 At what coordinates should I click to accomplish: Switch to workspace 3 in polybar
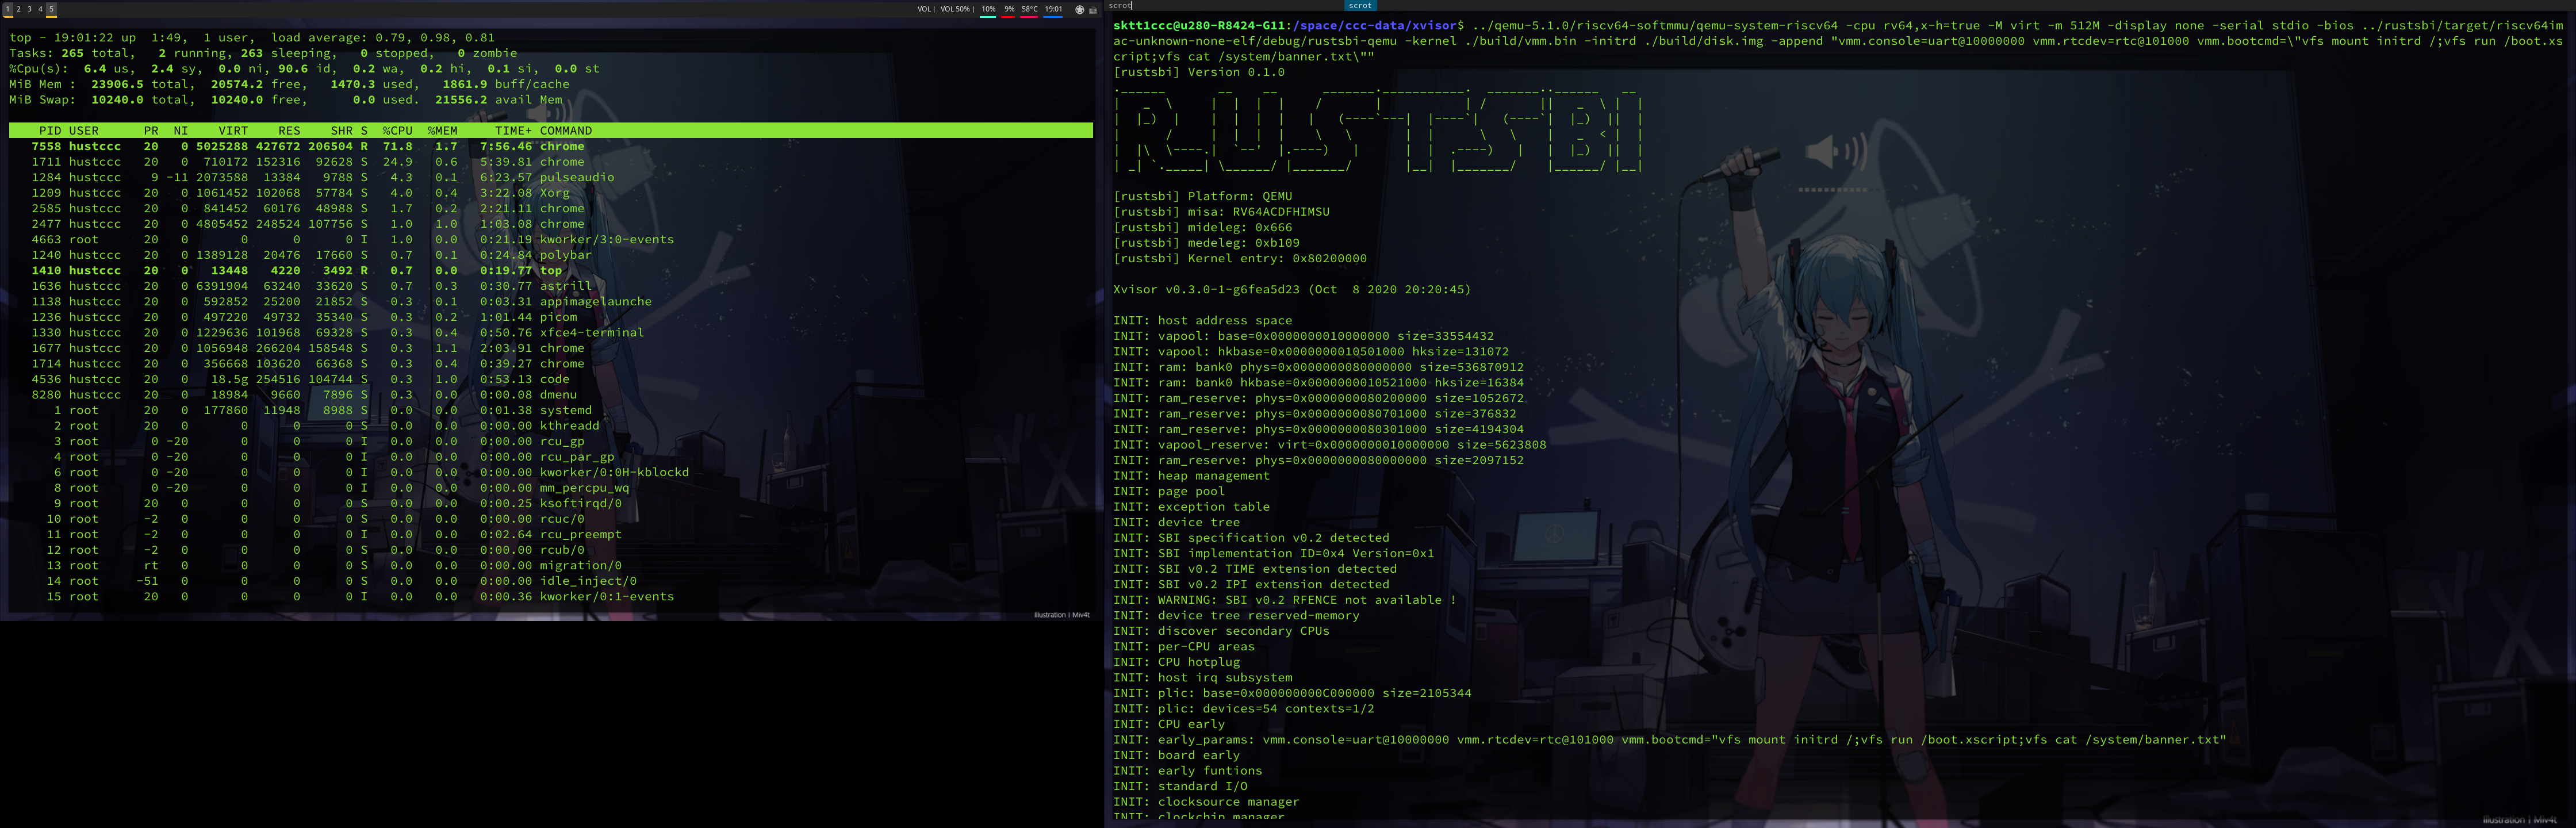coord(29,9)
